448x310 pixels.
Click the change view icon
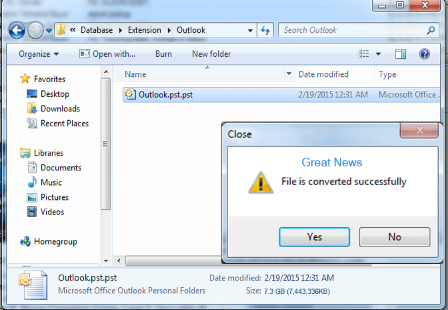pos(364,54)
